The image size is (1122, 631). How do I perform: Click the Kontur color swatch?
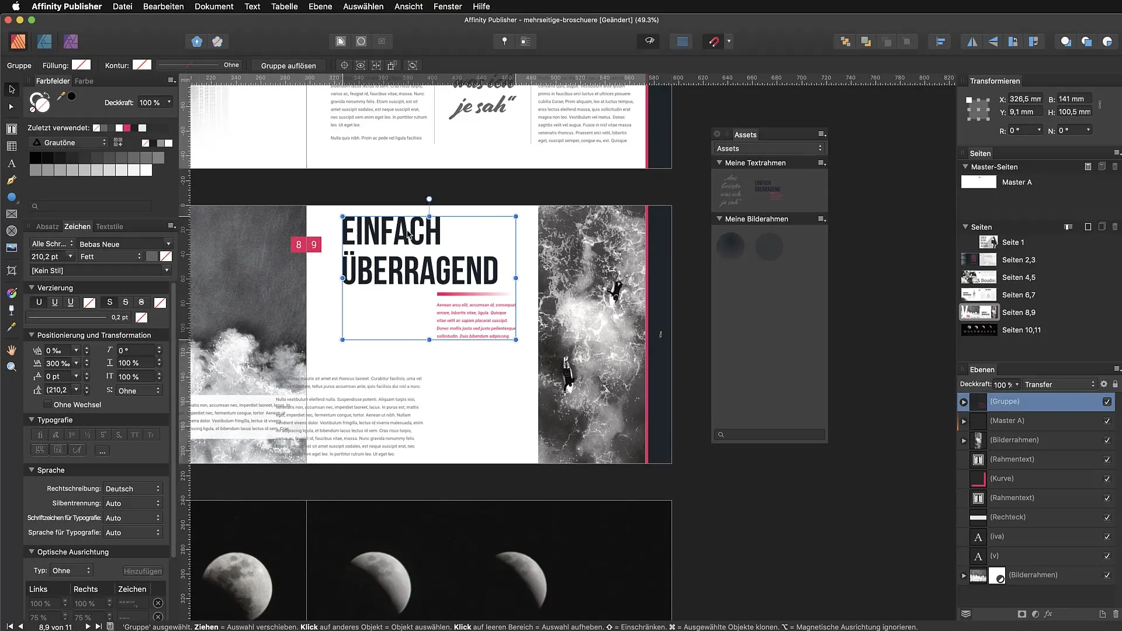click(142, 65)
